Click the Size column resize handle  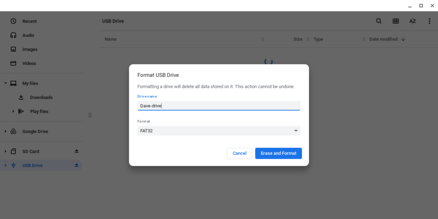pyautogui.click(x=308, y=39)
